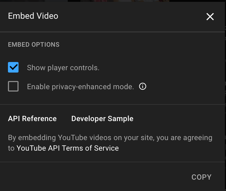Open the Developer Sample link
This screenshot has width=226, height=191.
coord(102,119)
